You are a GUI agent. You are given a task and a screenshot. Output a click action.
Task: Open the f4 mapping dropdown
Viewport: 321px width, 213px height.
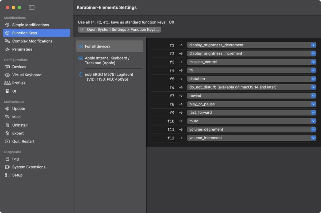click(251, 70)
